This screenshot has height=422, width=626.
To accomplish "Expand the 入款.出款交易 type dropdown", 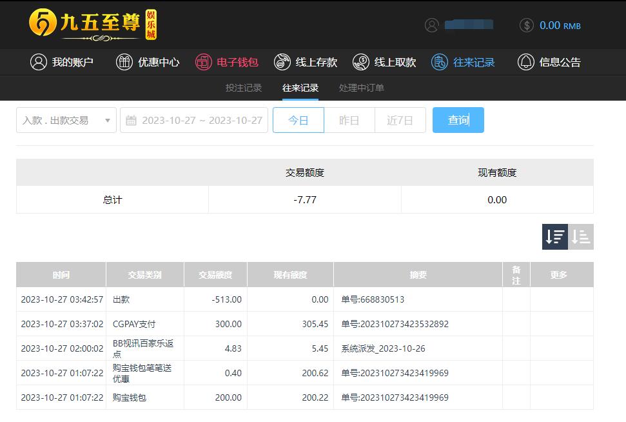I will [x=66, y=120].
